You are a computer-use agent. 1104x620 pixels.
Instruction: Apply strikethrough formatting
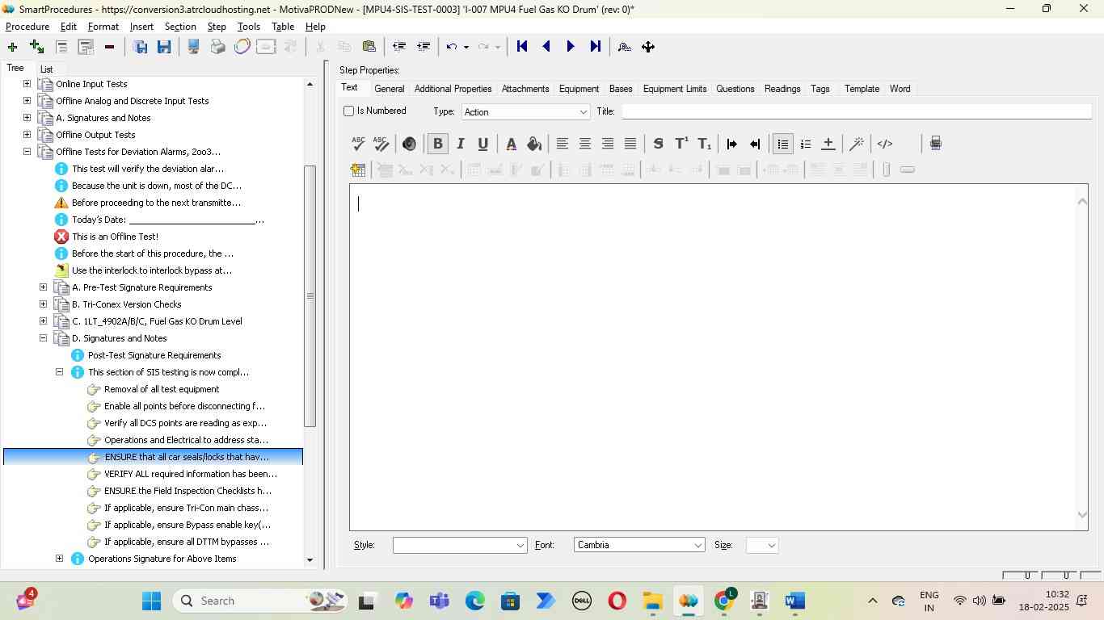[658, 144]
